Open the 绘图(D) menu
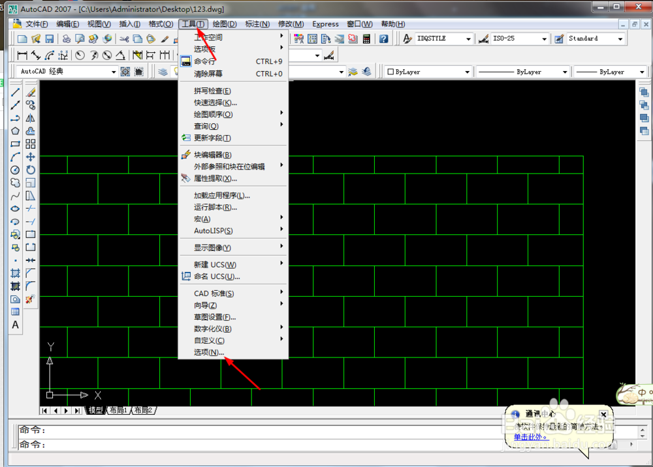This screenshot has width=653, height=467. (x=225, y=24)
